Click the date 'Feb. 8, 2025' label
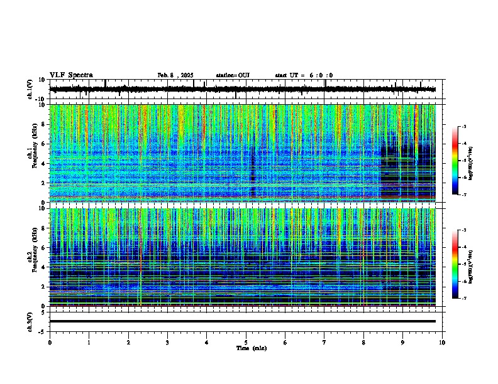The image size is (498, 384). coord(175,75)
